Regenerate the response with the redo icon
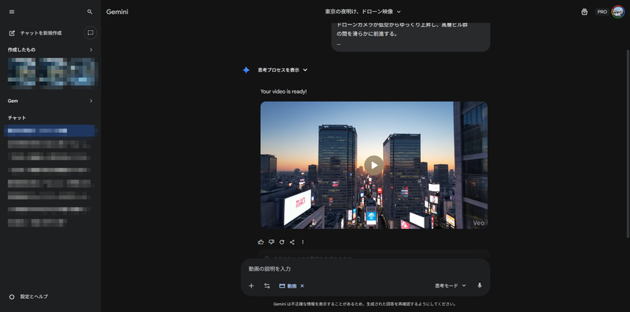630x312 pixels. click(281, 242)
